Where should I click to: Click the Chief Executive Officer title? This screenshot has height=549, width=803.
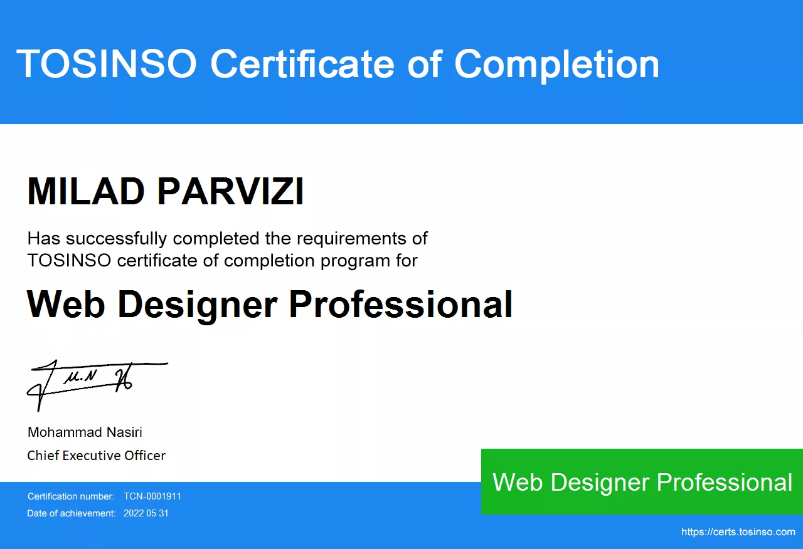pos(97,456)
